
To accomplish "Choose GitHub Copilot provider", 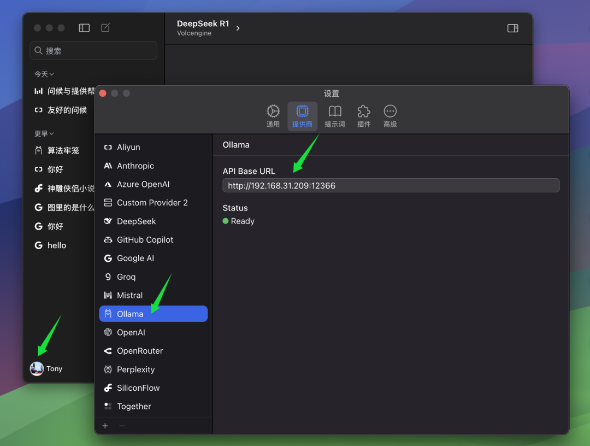I will point(145,240).
